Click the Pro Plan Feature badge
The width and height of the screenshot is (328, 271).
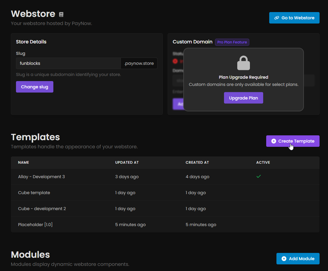(x=232, y=42)
